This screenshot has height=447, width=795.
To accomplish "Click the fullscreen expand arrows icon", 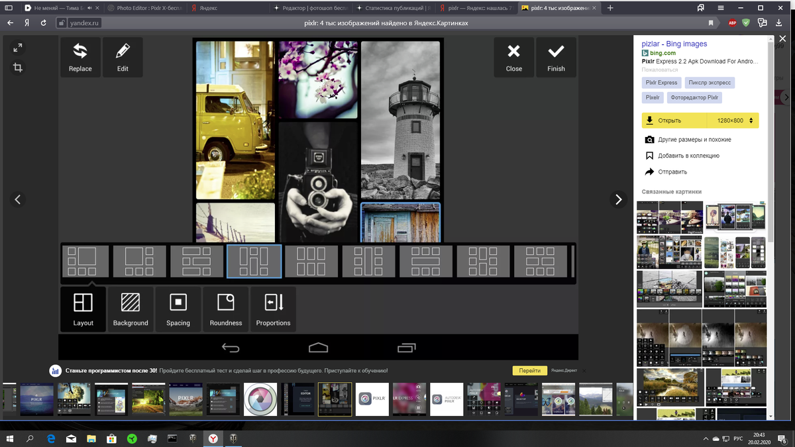I will click(x=18, y=48).
